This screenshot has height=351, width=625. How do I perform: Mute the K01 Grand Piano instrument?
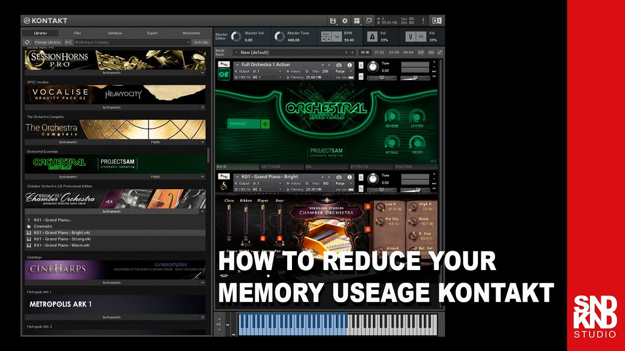coord(361,189)
